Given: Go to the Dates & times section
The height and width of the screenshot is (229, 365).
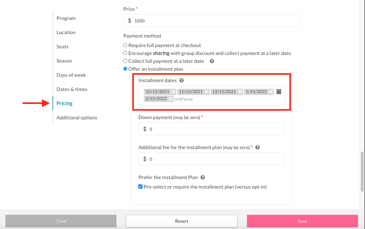Looking at the screenshot, I should click(72, 89).
